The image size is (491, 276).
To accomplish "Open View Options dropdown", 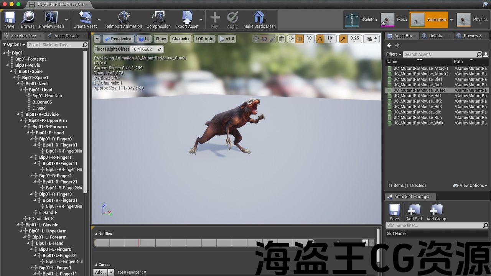I will [470, 186].
